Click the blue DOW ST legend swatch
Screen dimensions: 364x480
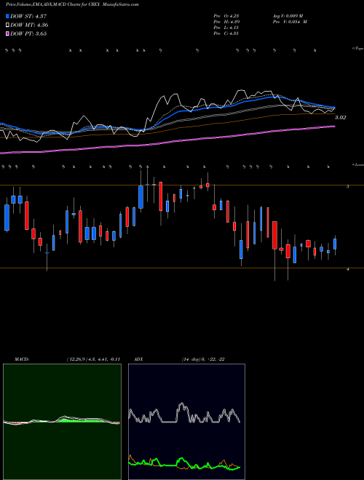[7, 16]
